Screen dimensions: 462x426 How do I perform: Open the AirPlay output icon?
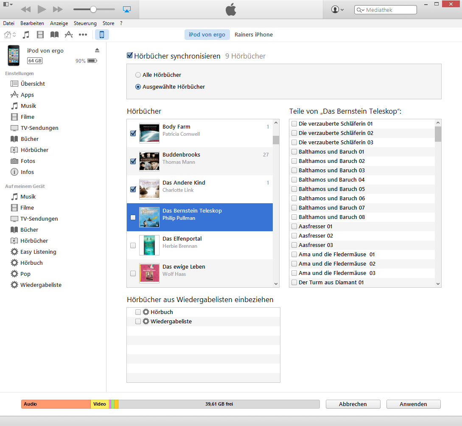[127, 9]
